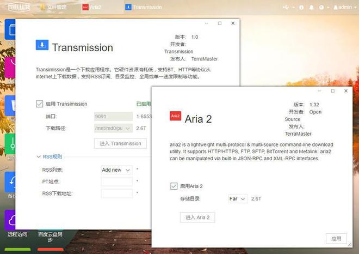The height and width of the screenshot is (254, 359).
Task: Click the USB device icon in top bar
Action: coord(286,7)
